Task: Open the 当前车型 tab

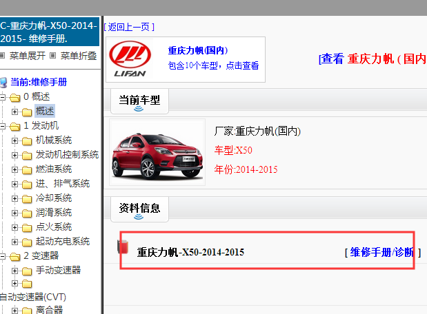Action: 139,101
